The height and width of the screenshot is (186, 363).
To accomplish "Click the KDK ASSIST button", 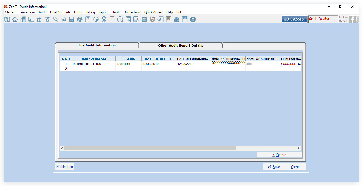I will 295,19.
